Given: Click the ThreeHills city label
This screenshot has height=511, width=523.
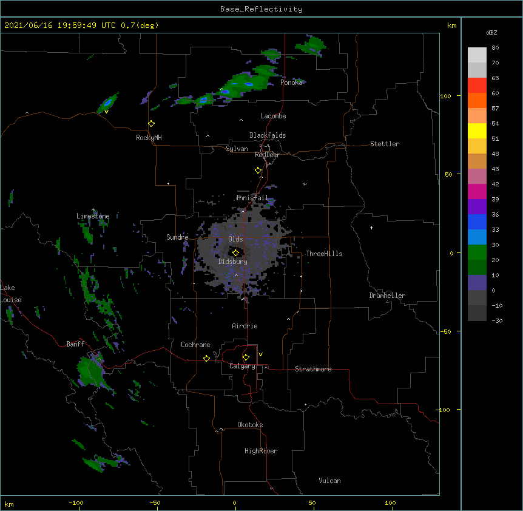Looking at the screenshot, I should click(324, 254).
